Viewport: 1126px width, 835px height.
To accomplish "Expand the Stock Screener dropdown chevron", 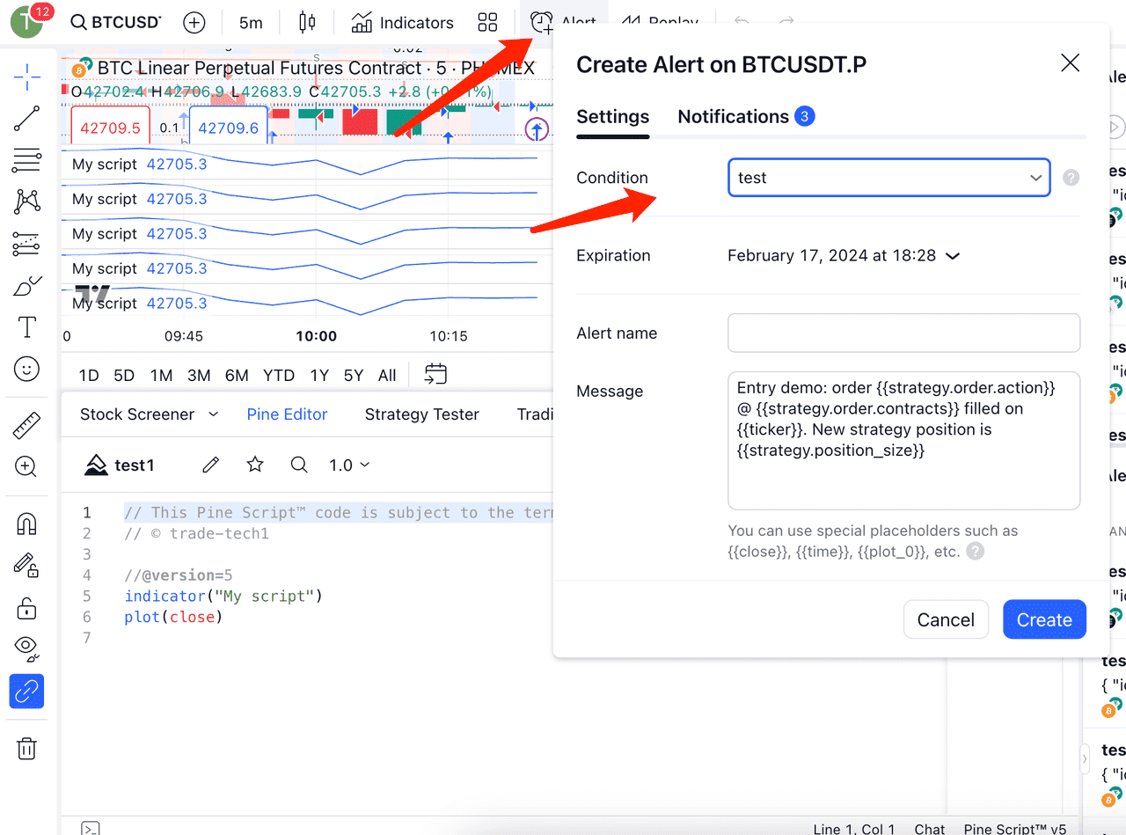I will point(213,414).
